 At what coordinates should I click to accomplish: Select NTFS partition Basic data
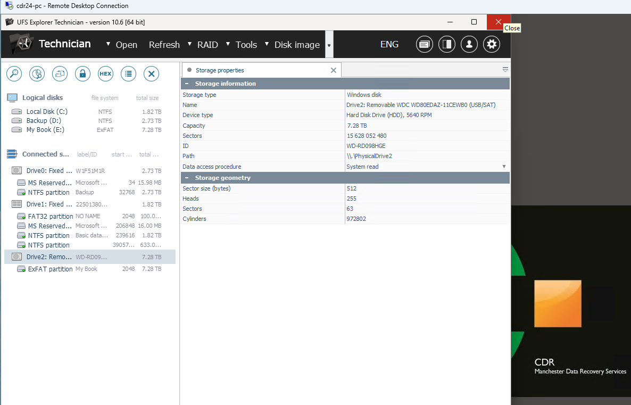coord(90,236)
